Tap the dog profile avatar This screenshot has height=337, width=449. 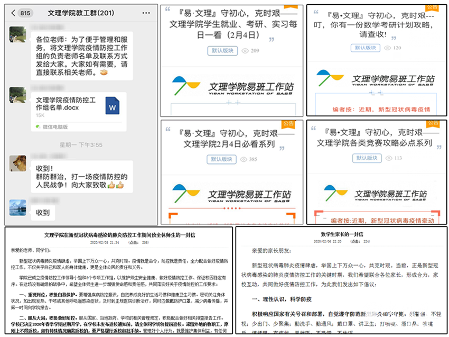pos(18,162)
